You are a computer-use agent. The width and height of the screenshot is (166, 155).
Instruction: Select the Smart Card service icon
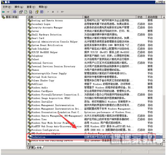pyautogui.click(x=29, y=38)
